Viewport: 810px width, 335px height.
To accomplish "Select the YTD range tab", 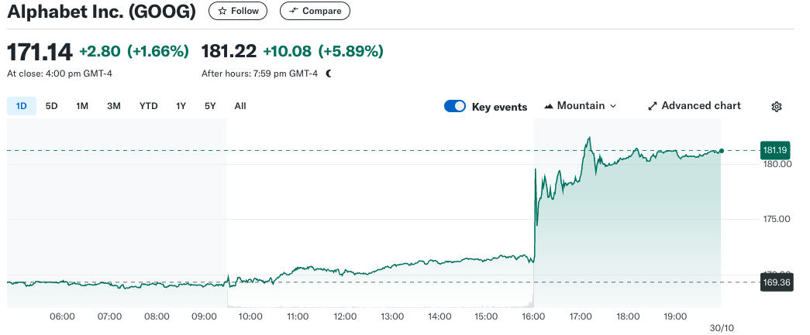I will (x=148, y=106).
